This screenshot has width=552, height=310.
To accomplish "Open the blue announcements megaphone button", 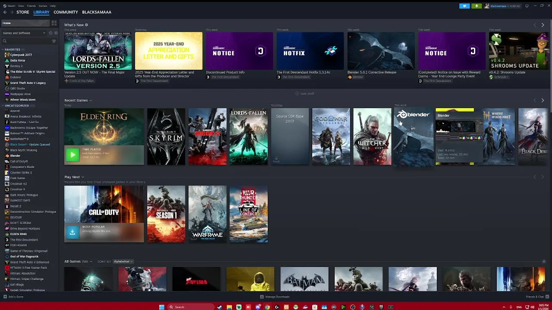I will (464, 6).
